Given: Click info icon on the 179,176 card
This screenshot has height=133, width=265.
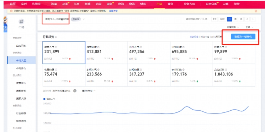Looking at the screenshot, I should pyautogui.click(x=183, y=70).
